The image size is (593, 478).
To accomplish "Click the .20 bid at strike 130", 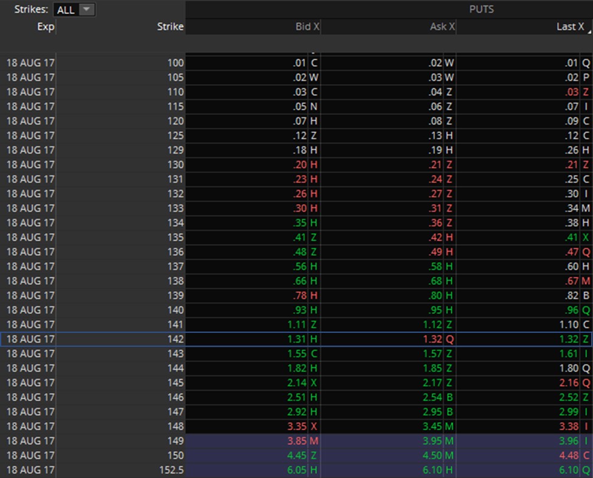I will [300, 165].
